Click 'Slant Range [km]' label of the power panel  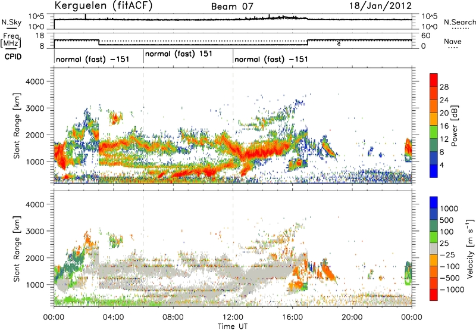click(x=17, y=126)
